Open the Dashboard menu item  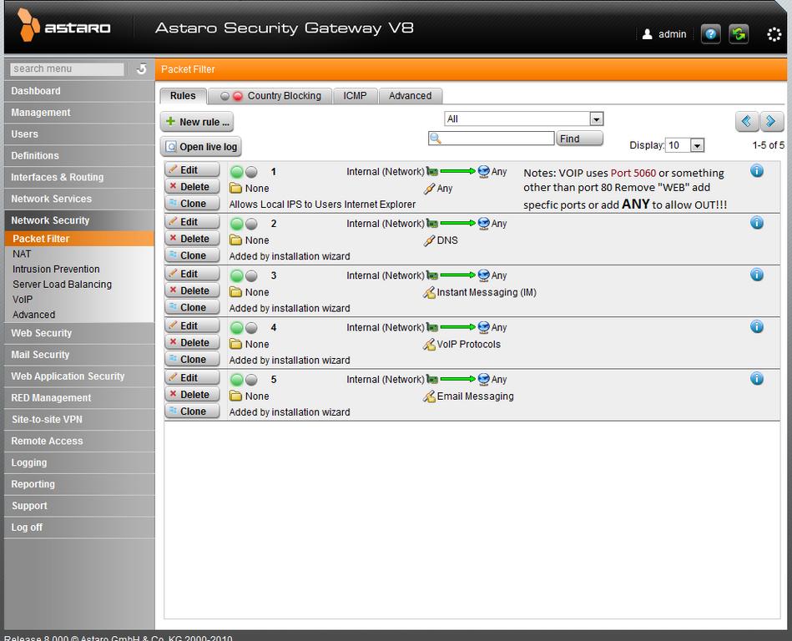click(x=79, y=91)
